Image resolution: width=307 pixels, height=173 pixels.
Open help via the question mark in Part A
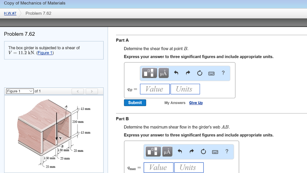tap(223, 73)
